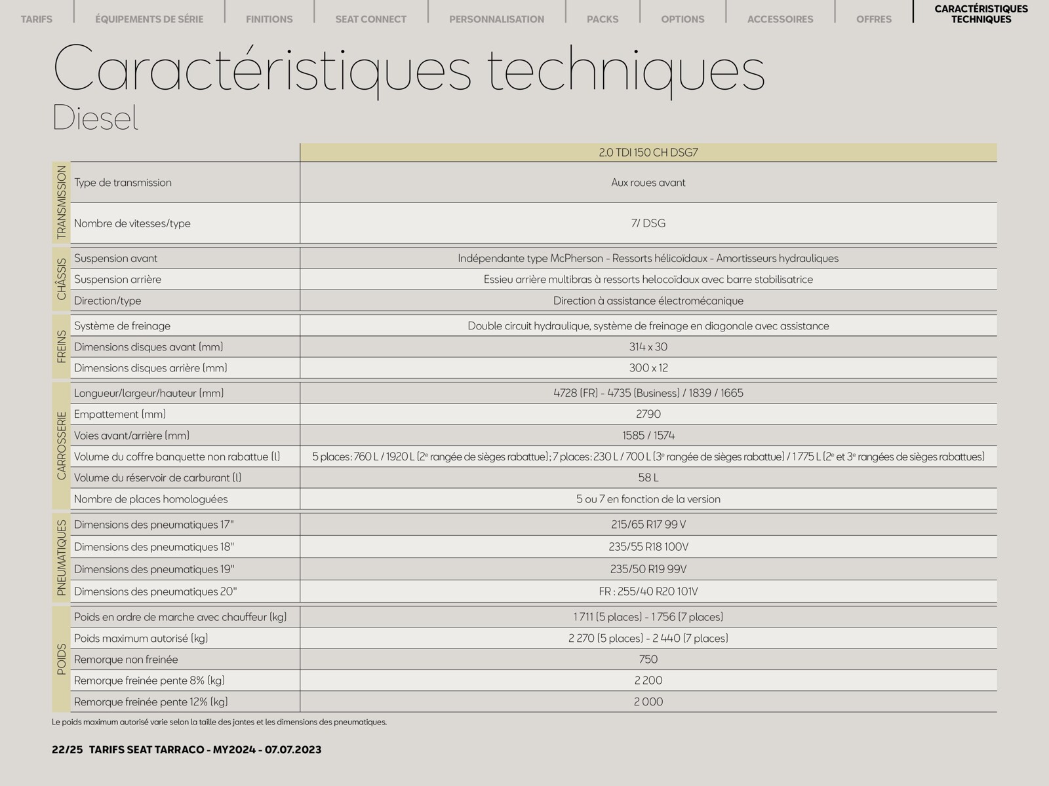The image size is (1049, 786).
Task: Select 'Volume du réservoir de carburant' label
Action: coord(158,477)
